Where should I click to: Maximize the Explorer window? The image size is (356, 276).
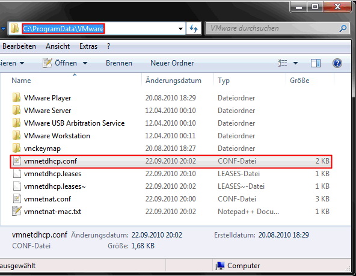coord(315,7)
